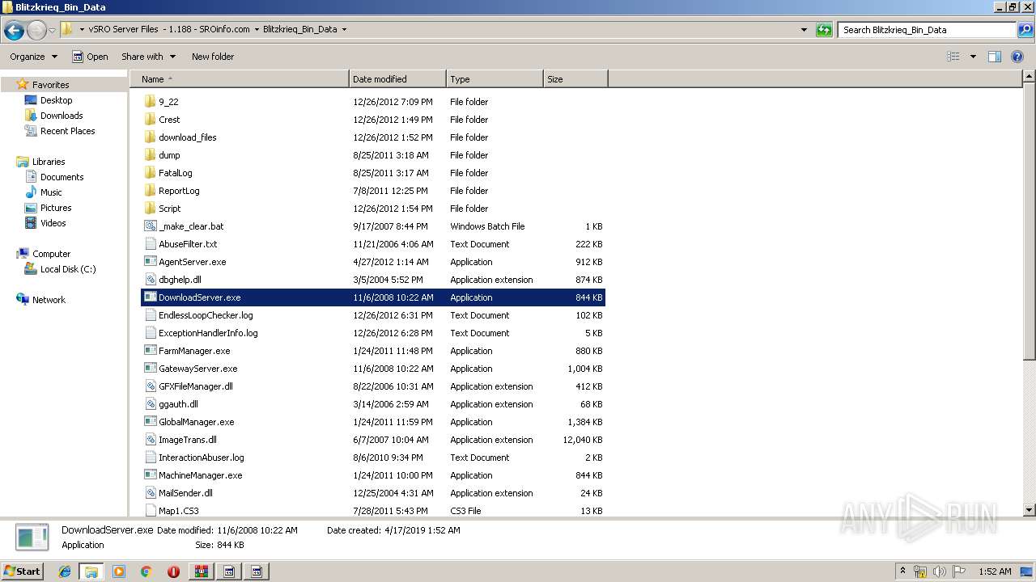The height and width of the screenshot is (582, 1036).
Task: Click the Change your view icon
Action: (953, 57)
